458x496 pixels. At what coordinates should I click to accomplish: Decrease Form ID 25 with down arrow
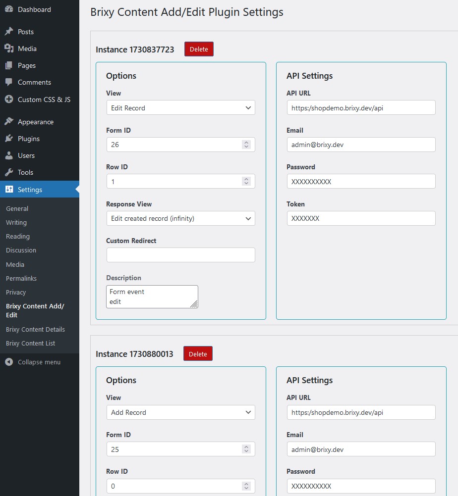[246, 451]
